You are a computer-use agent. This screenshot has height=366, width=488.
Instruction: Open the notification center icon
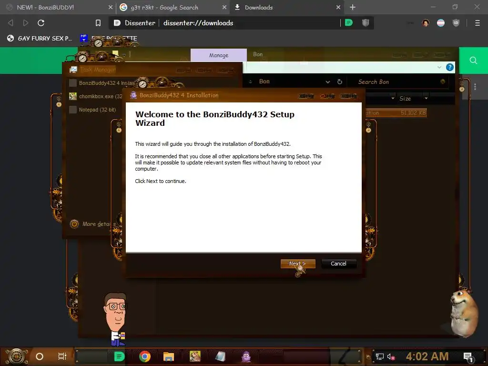coord(468,357)
